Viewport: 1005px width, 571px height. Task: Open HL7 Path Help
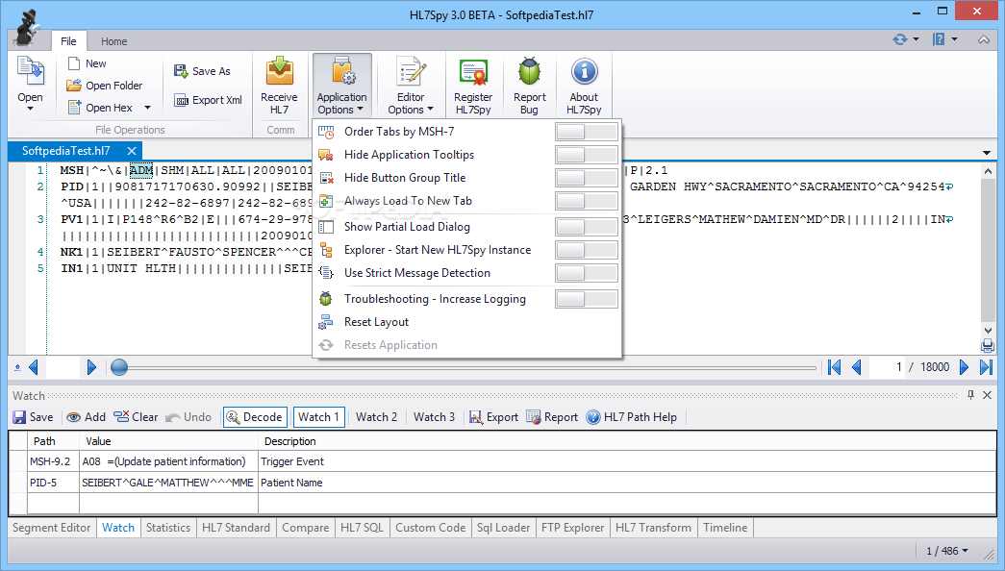tap(631, 417)
